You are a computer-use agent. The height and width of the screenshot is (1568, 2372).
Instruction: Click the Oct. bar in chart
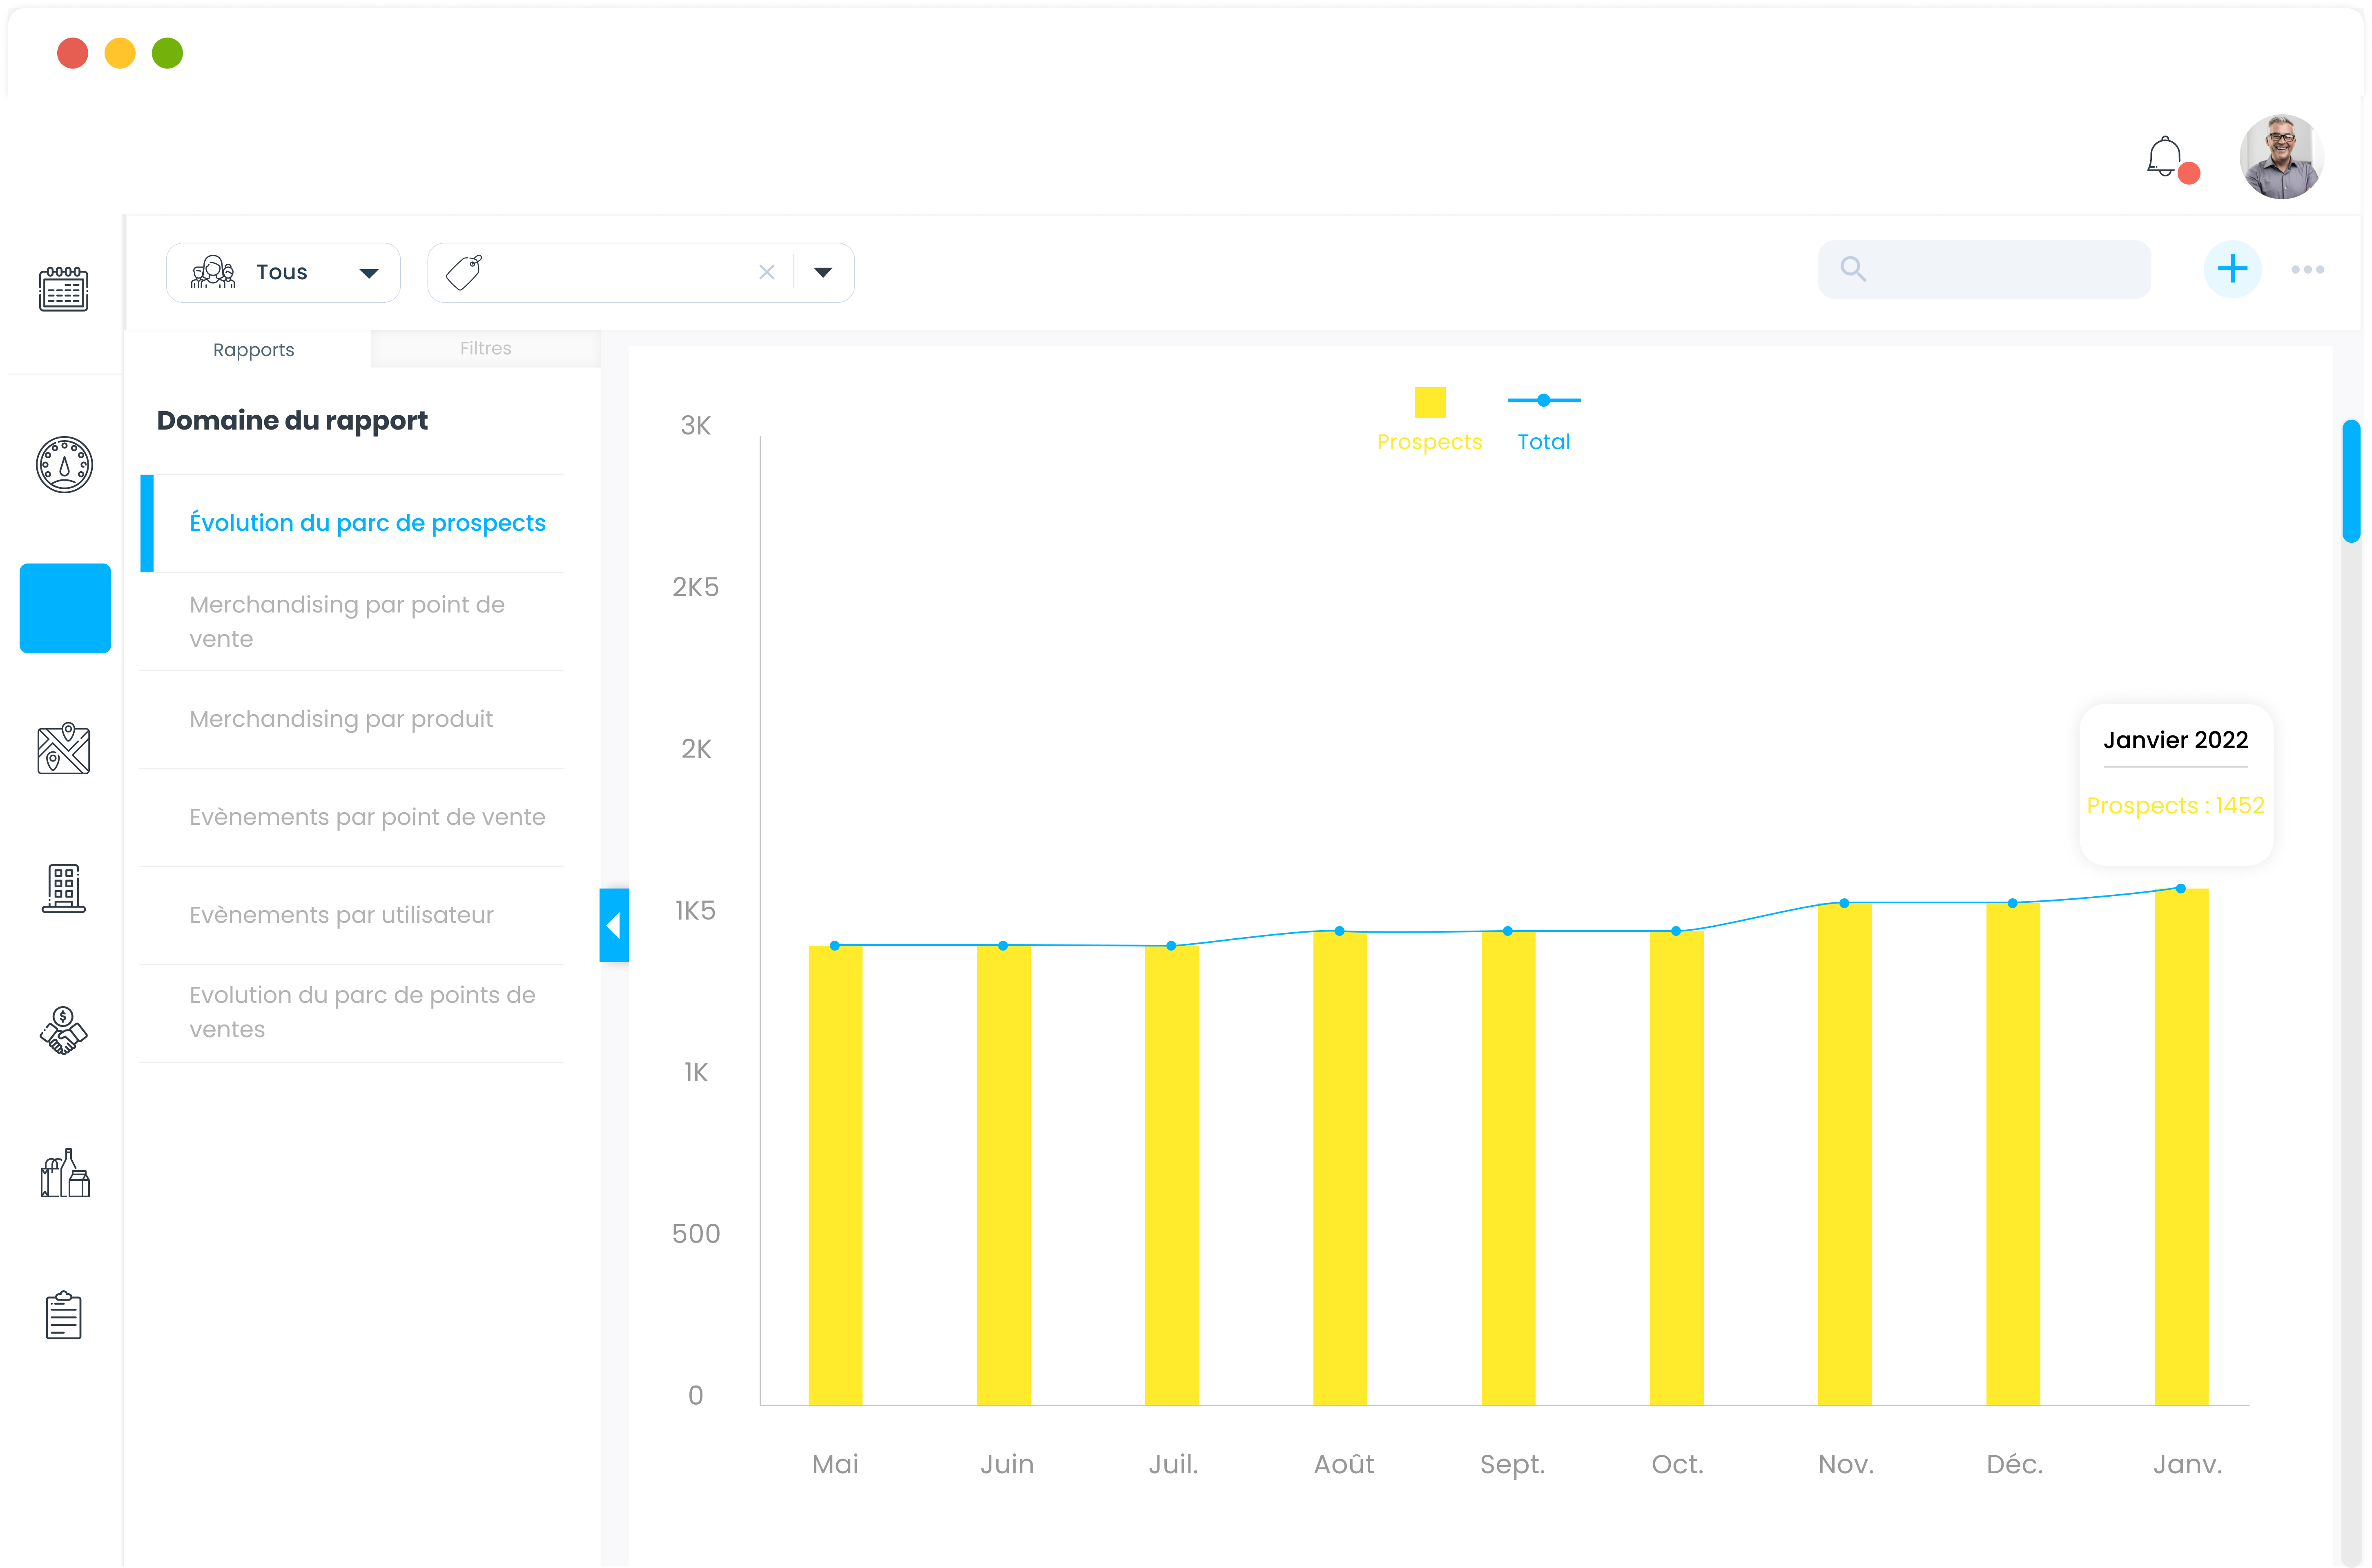tap(1676, 1168)
